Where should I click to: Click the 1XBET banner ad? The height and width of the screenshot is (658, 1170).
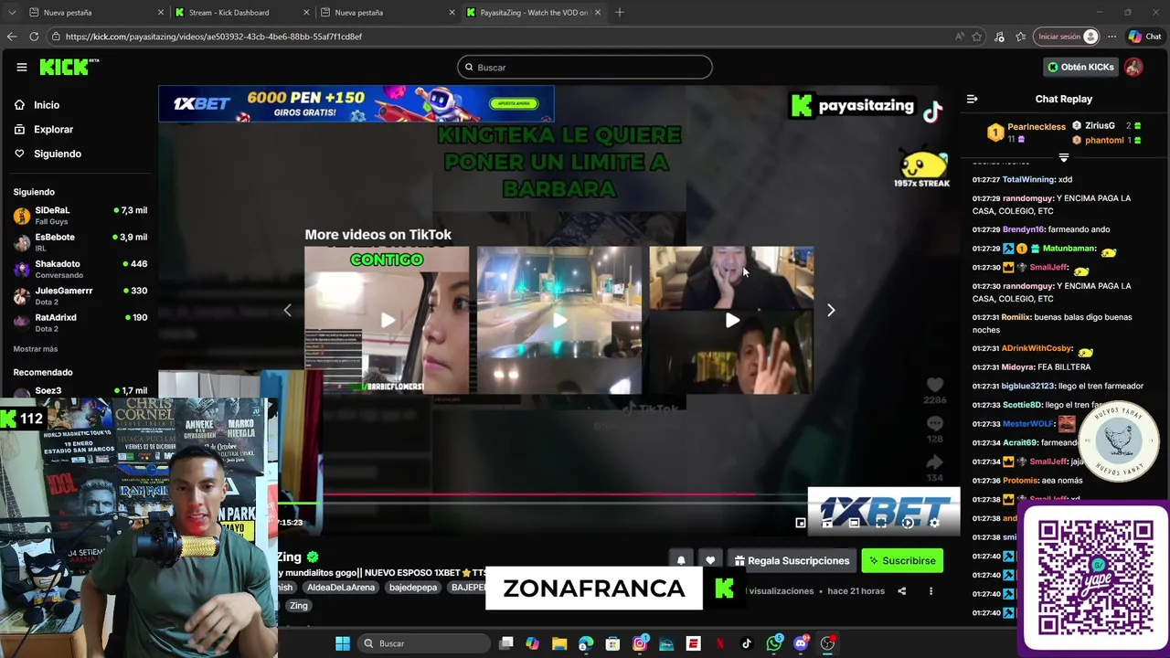(356, 104)
